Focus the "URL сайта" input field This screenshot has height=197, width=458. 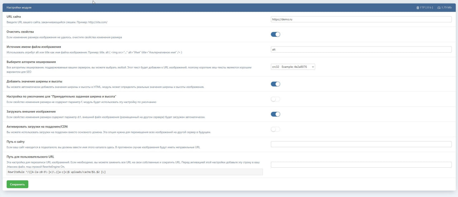pyautogui.click(x=361, y=19)
